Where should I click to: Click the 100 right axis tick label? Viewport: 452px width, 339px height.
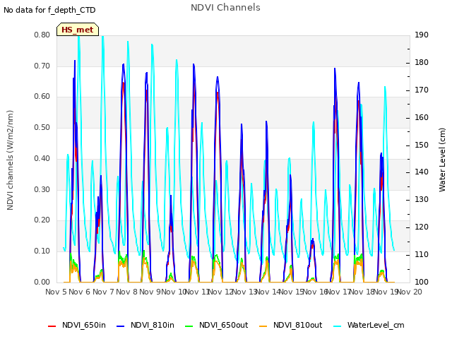coord(422,282)
